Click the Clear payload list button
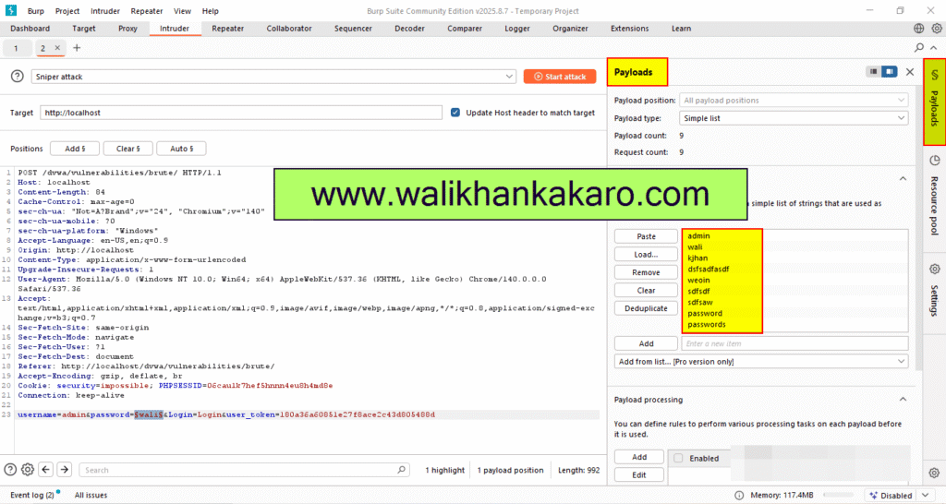 (x=646, y=290)
